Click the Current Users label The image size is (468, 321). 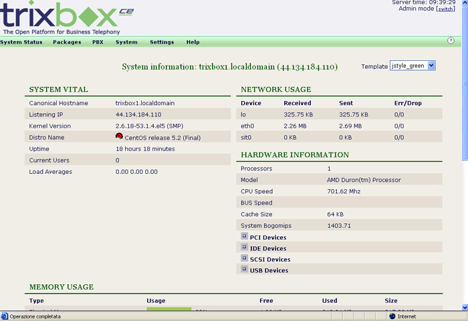click(x=49, y=160)
